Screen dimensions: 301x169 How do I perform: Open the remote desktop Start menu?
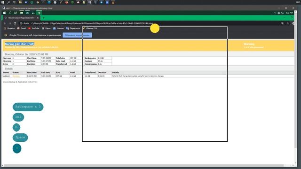[4, 13]
